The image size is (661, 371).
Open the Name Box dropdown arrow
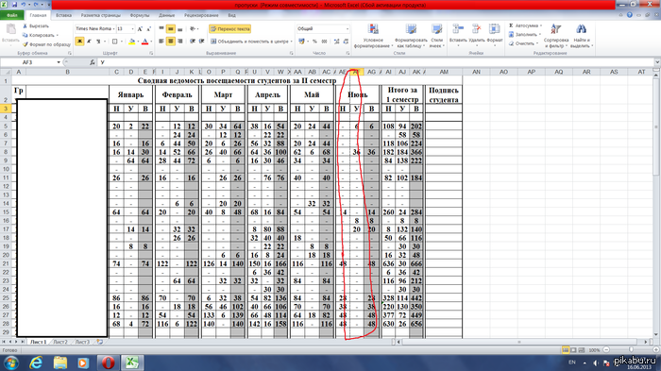59,62
